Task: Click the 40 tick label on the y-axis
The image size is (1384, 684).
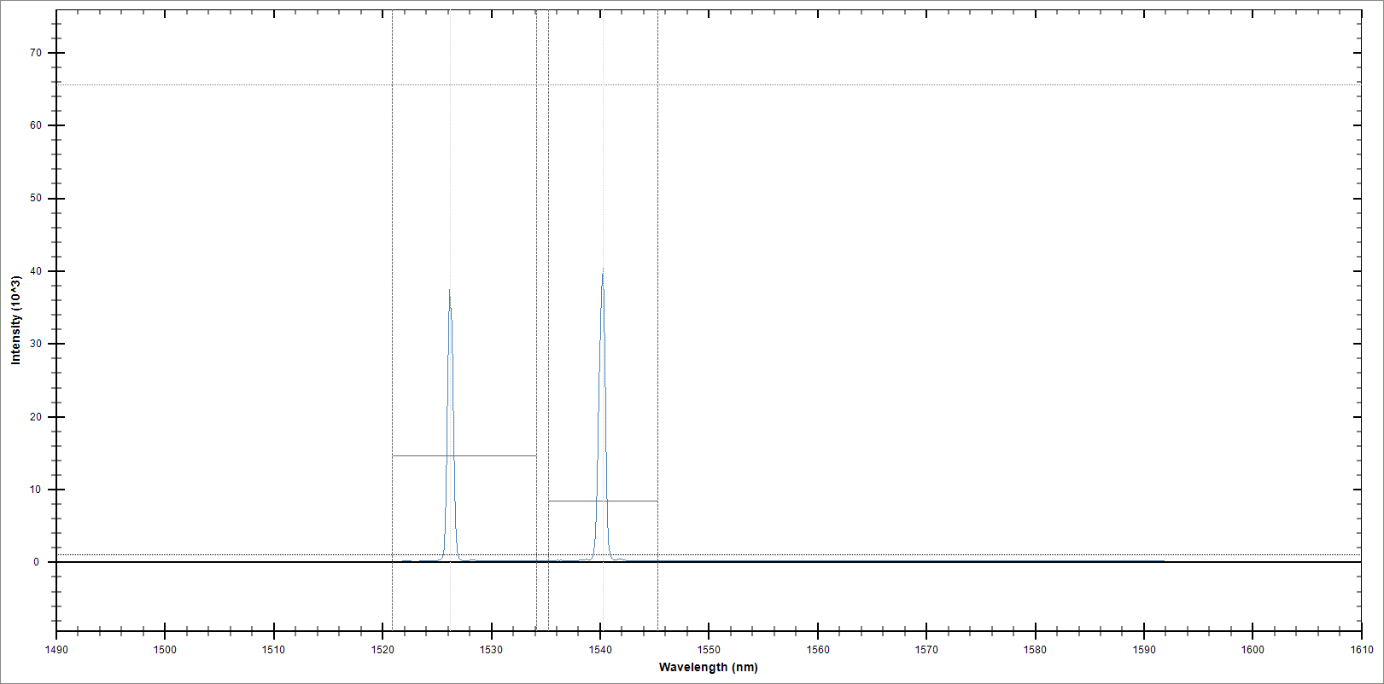Action: point(35,271)
